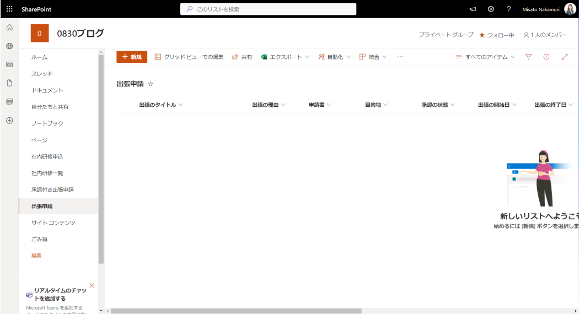Open My lists icon in left rail
The width and height of the screenshot is (579, 314).
[x=9, y=101]
